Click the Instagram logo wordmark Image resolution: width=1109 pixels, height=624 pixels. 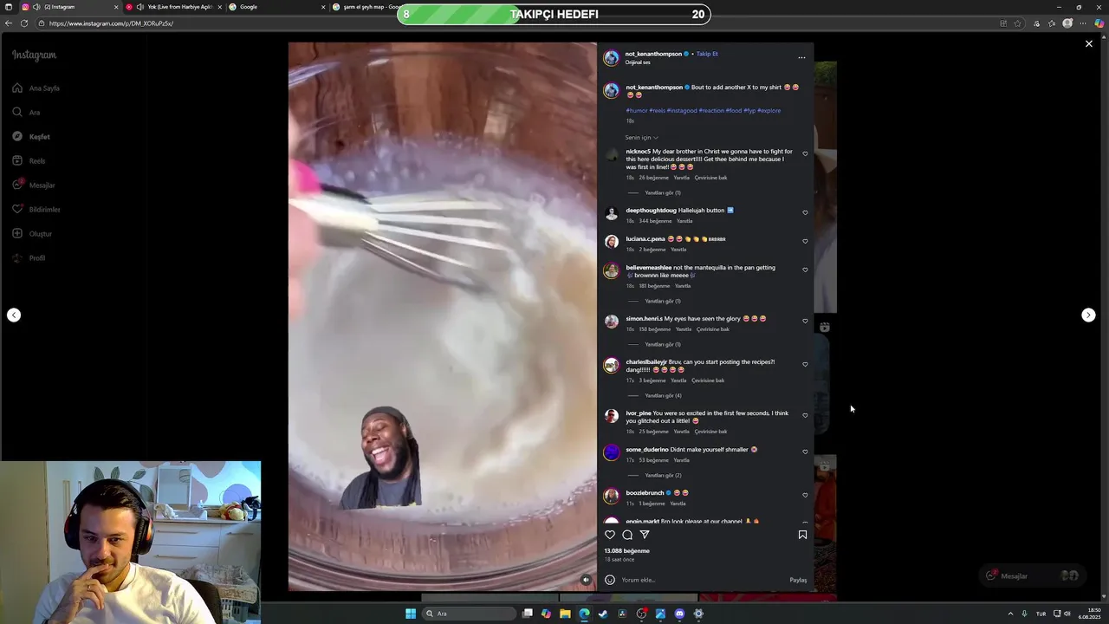tap(34, 55)
